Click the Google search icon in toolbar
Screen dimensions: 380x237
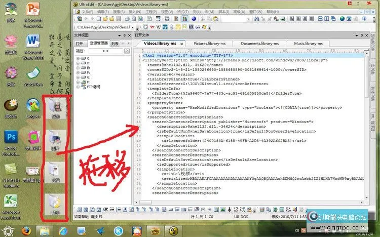tap(145, 27)
